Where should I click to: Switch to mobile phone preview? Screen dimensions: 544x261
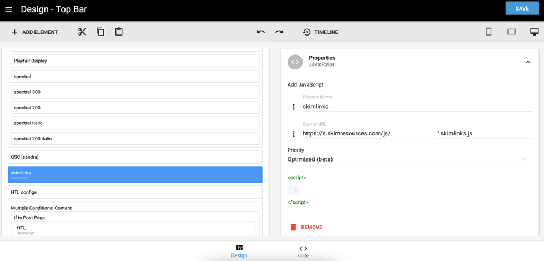[488, 32]
